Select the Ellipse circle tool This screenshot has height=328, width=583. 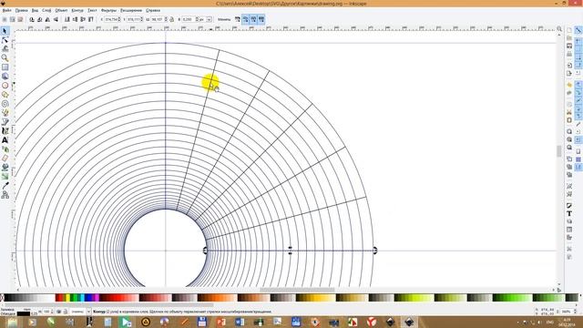pyautogui.click(x=5, y=86)
